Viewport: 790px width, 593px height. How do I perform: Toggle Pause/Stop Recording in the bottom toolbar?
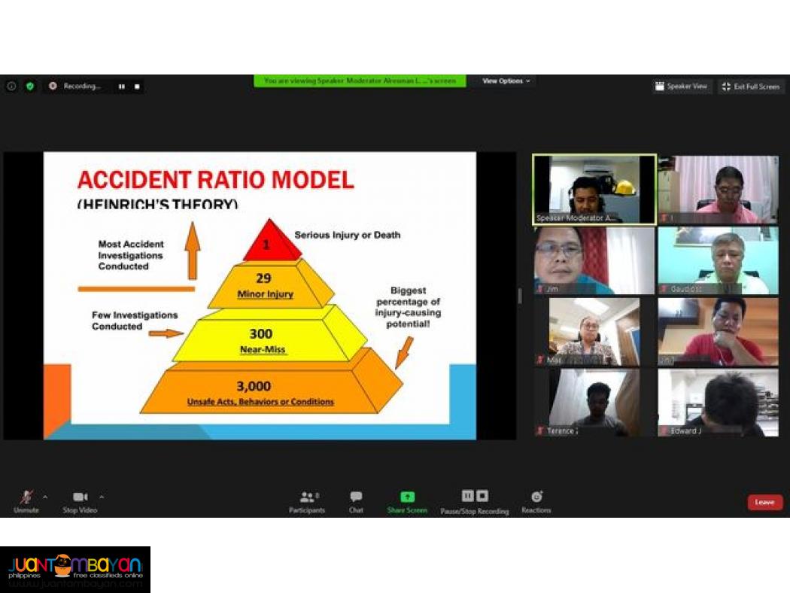pos(474,497)
